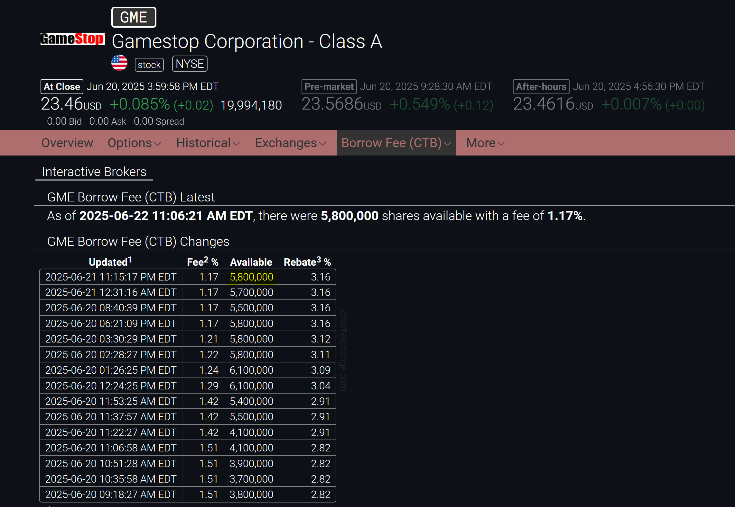This screenshot has height=507, width=735.
Task: Click the 23.46 USD closing price
Action: pyautogui.click(x=71, y=104)
